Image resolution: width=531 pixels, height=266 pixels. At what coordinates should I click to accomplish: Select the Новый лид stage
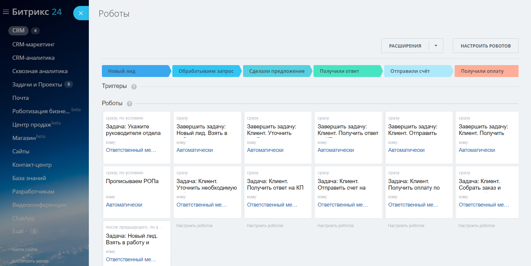[135, 71]
